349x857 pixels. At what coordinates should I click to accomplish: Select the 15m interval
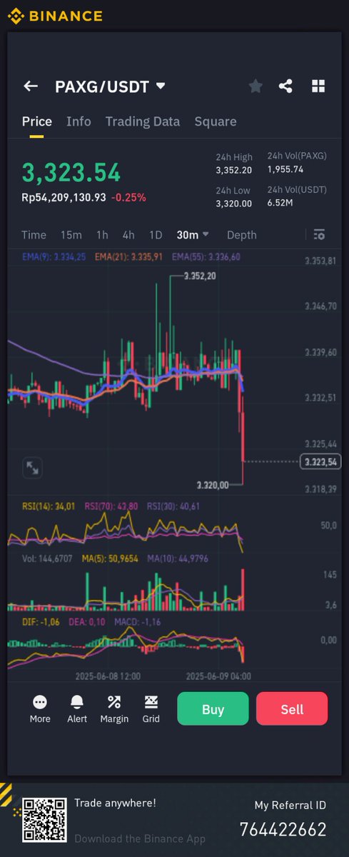click(x=71, y=235)
